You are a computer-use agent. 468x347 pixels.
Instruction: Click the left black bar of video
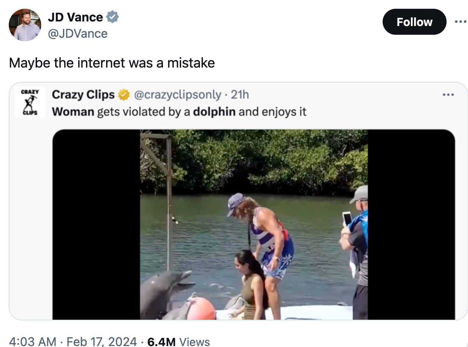[x=96, y=224]
